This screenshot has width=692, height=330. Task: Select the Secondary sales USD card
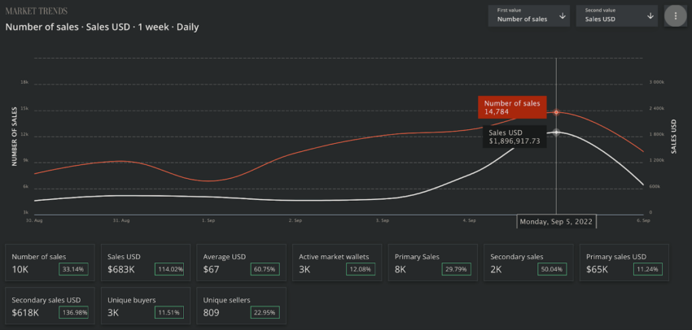50,306
